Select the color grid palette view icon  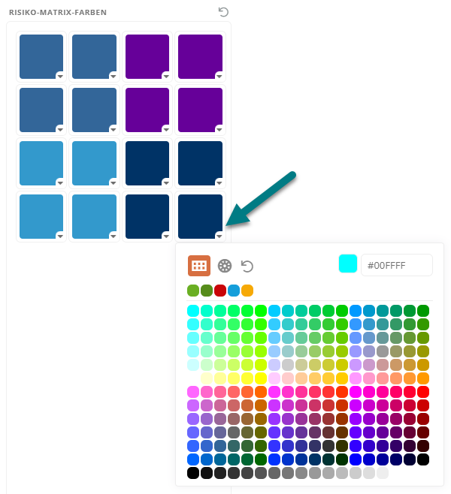point(199,266)
